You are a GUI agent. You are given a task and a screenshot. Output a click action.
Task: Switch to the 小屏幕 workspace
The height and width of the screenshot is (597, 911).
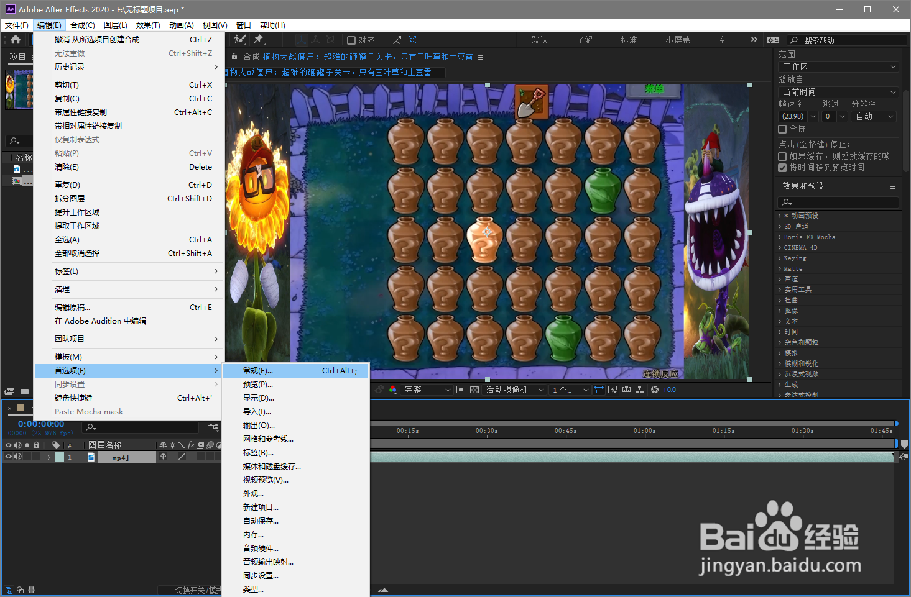tap(678, 40)
